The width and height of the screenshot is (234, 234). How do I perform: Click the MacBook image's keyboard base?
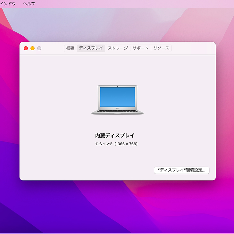coord(117,112)
